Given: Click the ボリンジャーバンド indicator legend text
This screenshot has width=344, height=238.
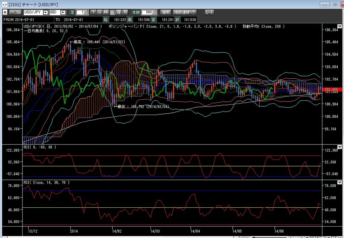Looking at the screenshot, I should click(172, 26).
